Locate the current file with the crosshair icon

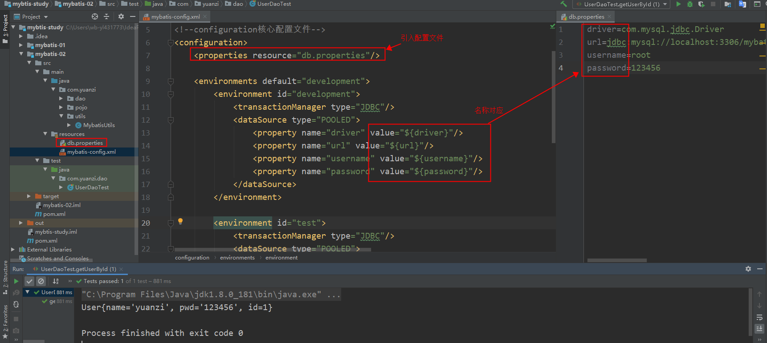tap(94, 16)
